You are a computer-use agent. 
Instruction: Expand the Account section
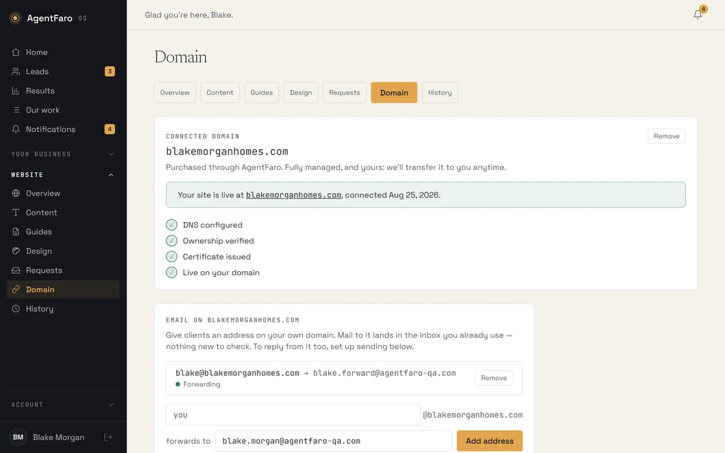63,405
